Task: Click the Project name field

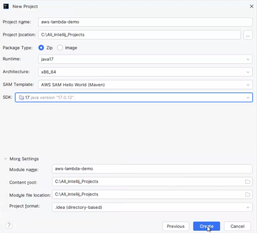Action: [x=145, y=22]
